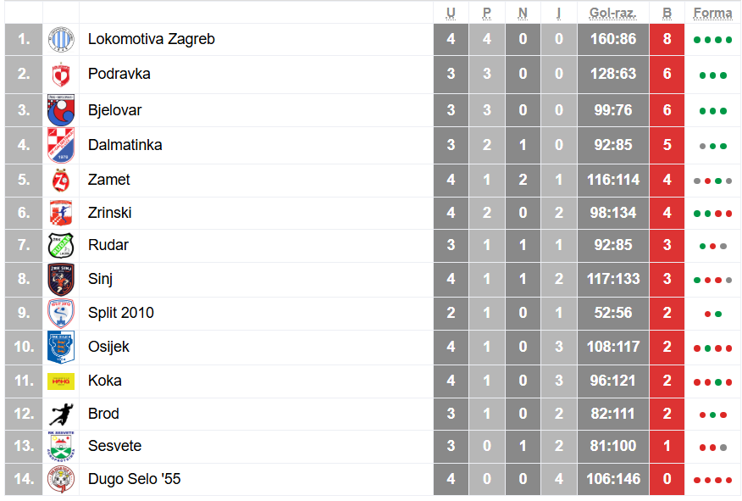
Task: Sort table by the Gol-raz. column
Action: [x=612, y=13]
